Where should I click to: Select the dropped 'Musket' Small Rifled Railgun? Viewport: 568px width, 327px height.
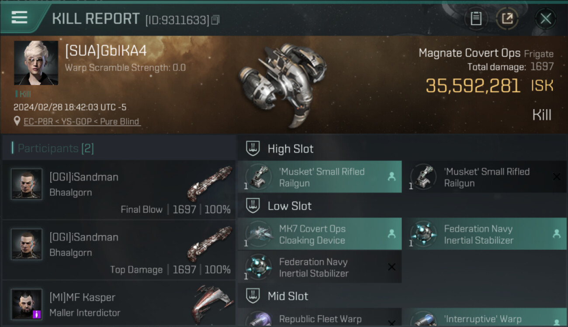[x=319, y=177]
